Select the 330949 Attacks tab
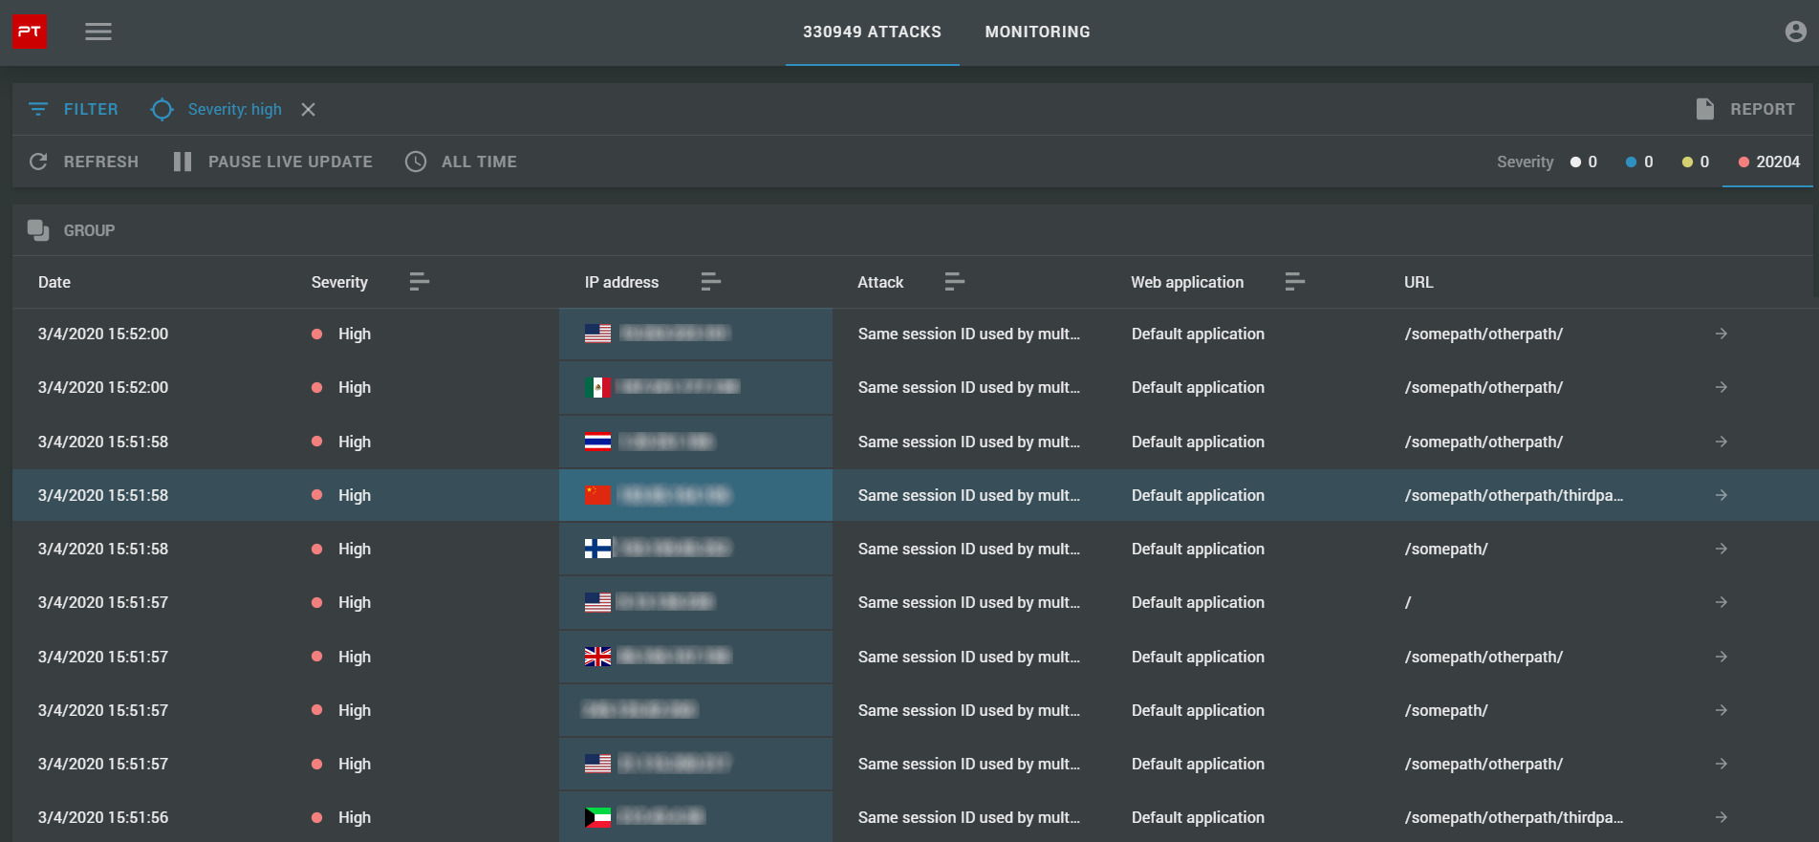Image resolution: width=1819 pixels, height=842 pixels. [x=872, y=32]
